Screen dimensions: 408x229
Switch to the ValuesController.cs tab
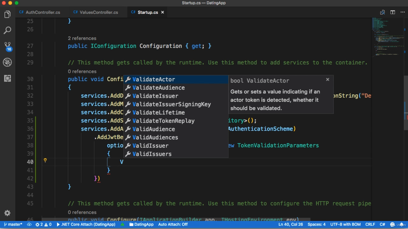tap(98, 12)
